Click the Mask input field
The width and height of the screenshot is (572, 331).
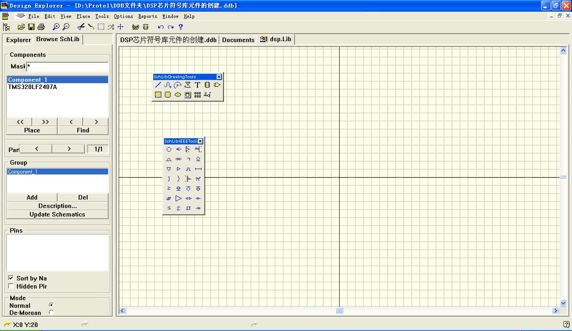pyautogui.click(x=67, y=67)
